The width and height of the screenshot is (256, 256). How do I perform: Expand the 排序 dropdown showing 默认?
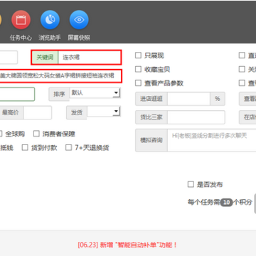point(95,92)
